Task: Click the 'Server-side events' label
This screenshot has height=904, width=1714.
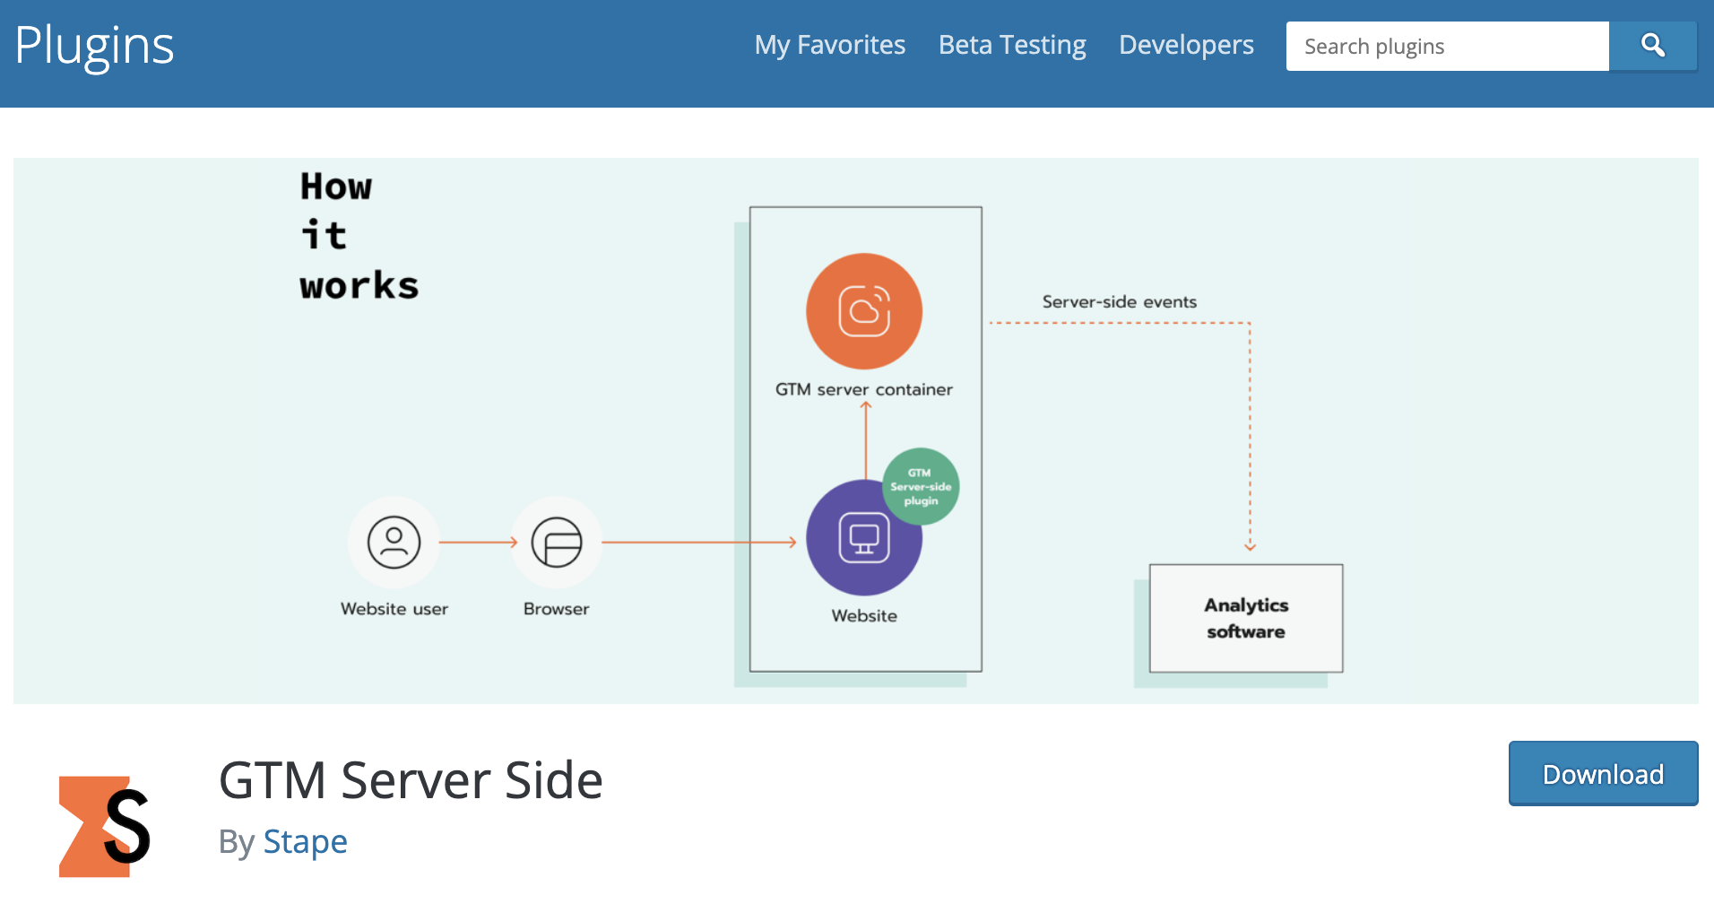Action: [x=1119, y=302]
